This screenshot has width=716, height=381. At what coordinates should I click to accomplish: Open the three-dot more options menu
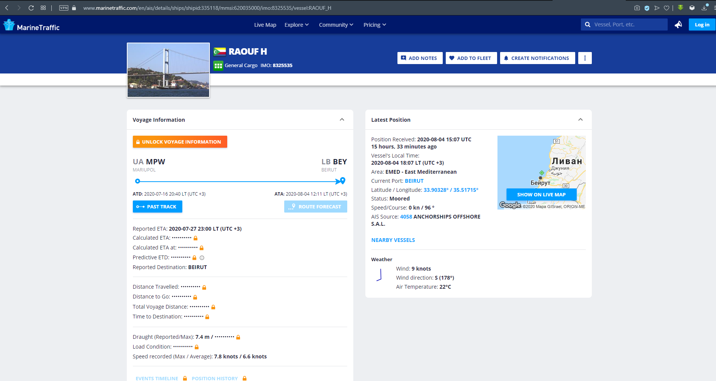tap(585, 58)
